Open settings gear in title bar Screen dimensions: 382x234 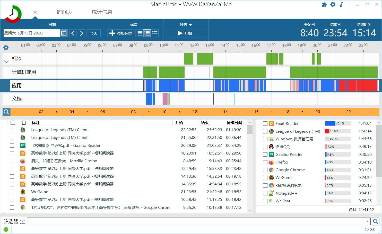[x=333, y=4]
